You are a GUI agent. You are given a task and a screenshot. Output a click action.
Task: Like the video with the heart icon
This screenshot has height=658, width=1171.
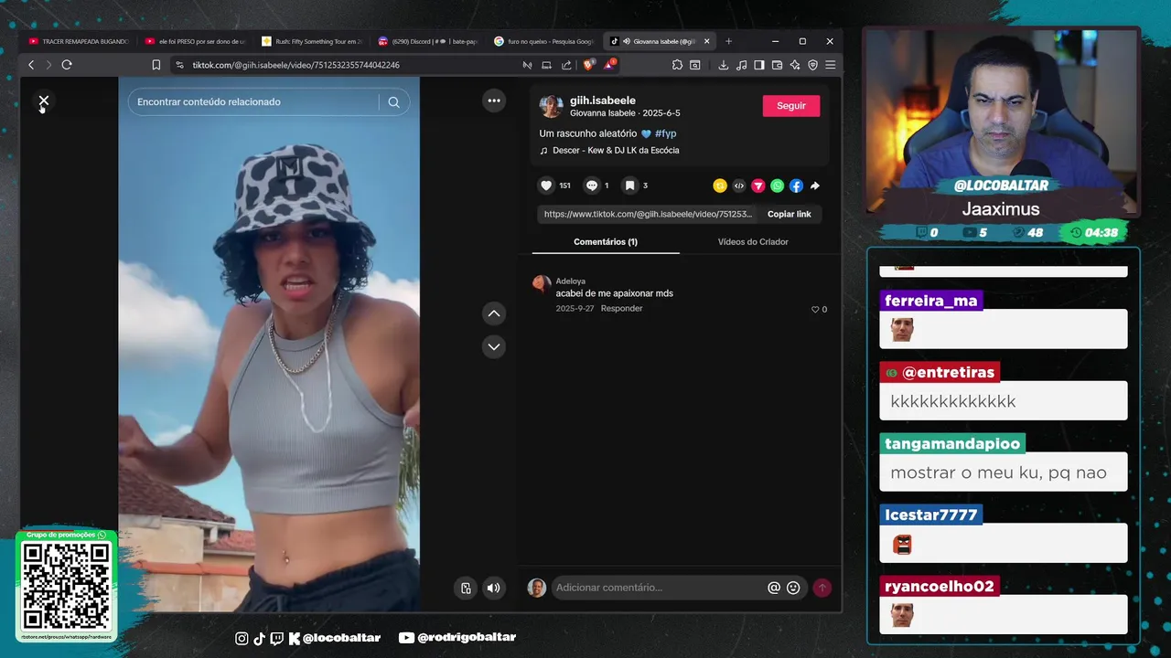coord(546,186)
